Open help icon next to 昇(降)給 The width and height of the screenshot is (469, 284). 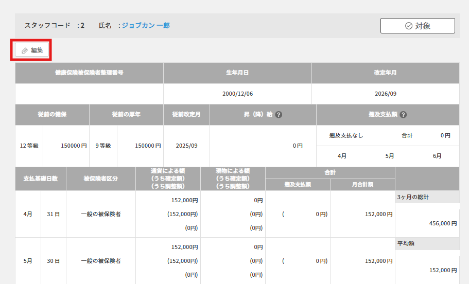pos(279,115)
